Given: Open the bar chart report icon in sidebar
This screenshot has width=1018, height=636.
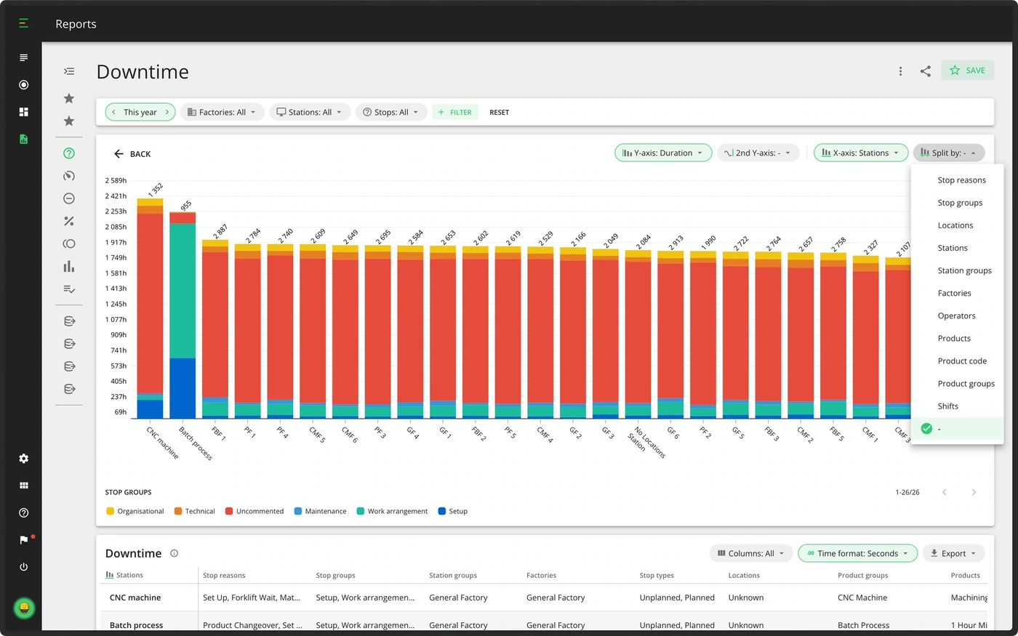Looking at the screenshot, I should (69, 266).
